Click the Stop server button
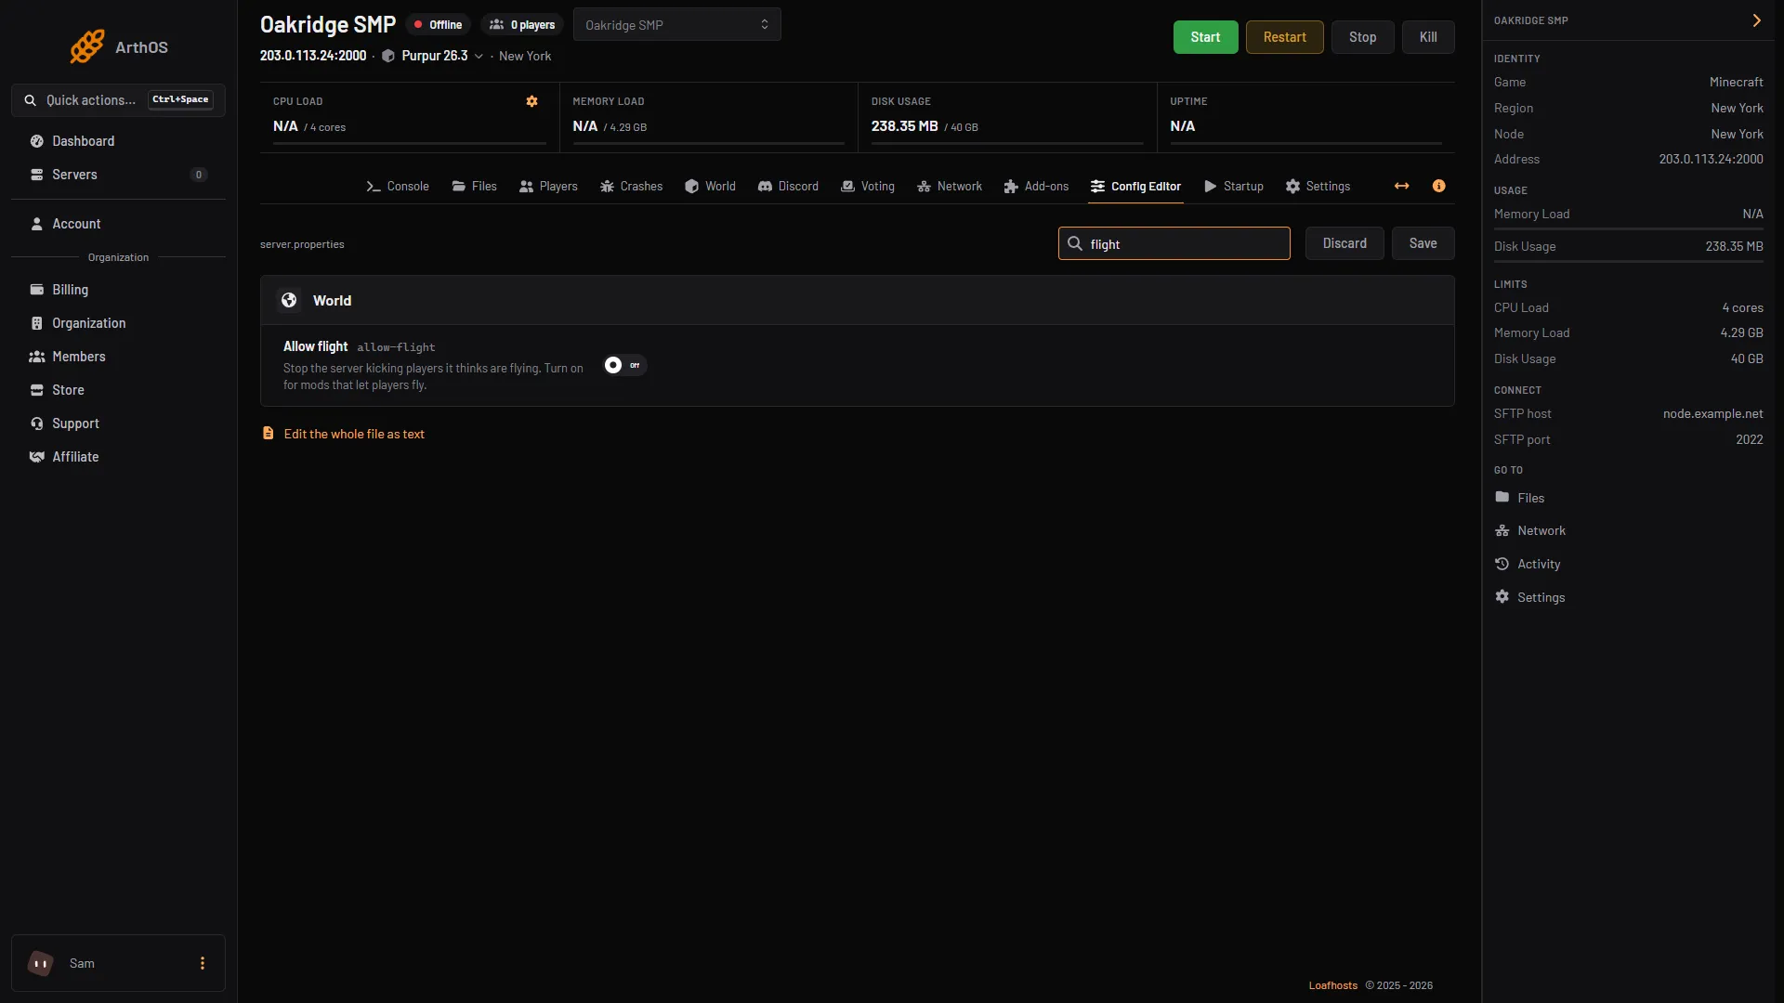This screenshot has height=1003, width=1784. 1362,37
